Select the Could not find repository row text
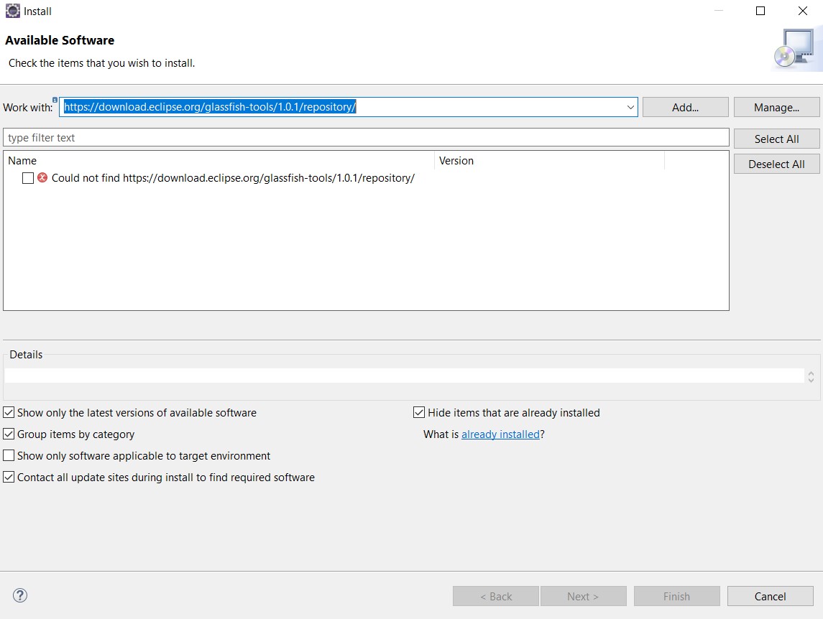823x619 pixels. pyautogui.click(x=233, y=178)
